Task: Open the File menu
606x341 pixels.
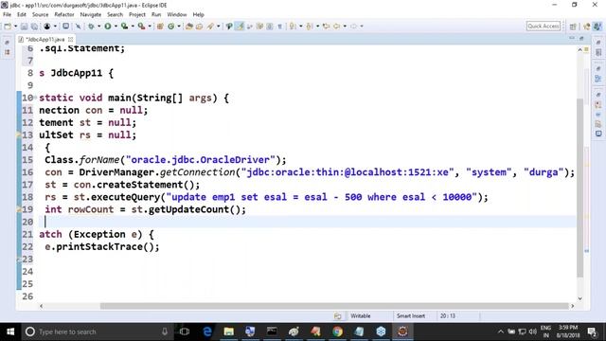Action: click(x=7, y=15)
